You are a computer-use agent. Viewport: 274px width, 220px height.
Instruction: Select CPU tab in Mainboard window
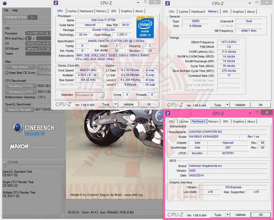[172, 121]
